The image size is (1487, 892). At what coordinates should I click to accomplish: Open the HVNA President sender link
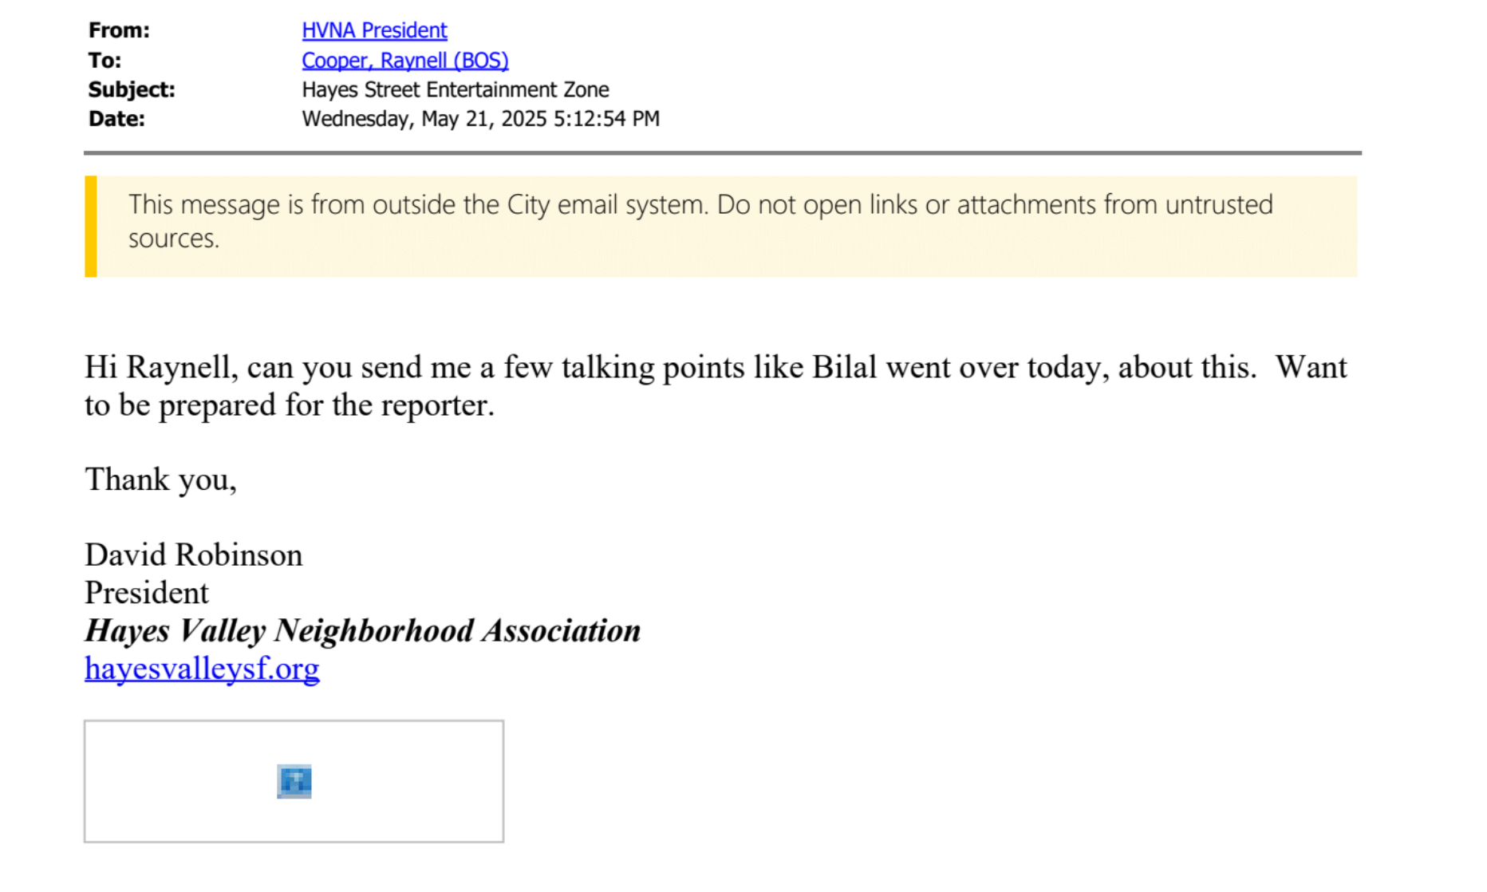click(374, 30)
